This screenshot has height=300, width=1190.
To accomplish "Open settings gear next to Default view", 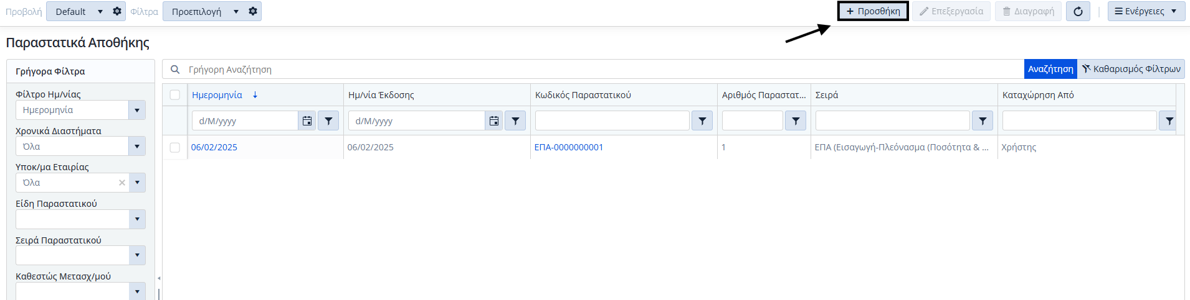I will pyautogui.click(x=117, y=11).
